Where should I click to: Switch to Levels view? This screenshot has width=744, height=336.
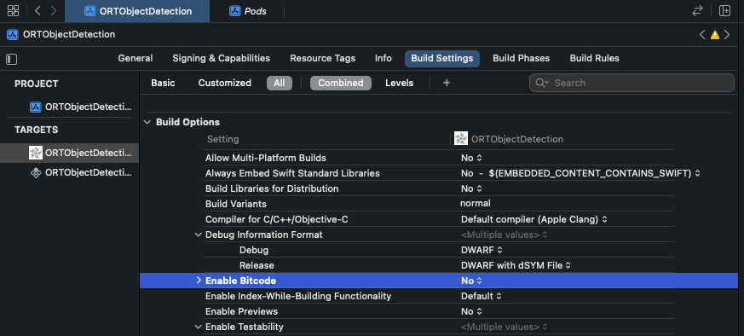point(399,83)
